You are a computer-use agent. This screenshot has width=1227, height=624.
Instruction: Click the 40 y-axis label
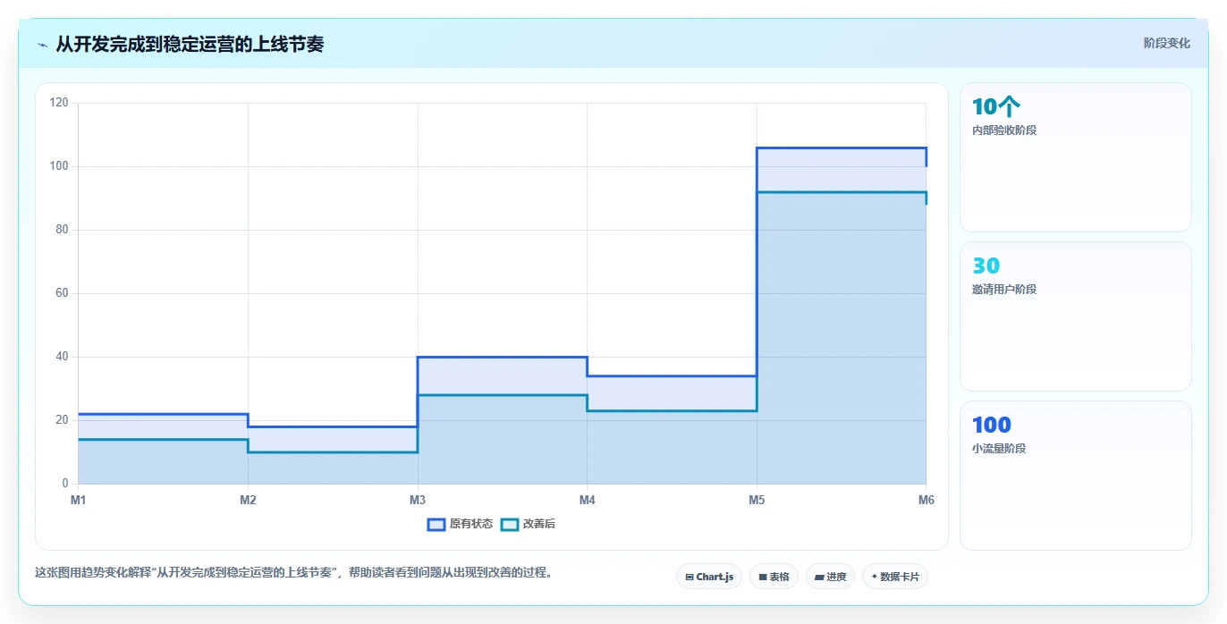[x=62, y=357]
